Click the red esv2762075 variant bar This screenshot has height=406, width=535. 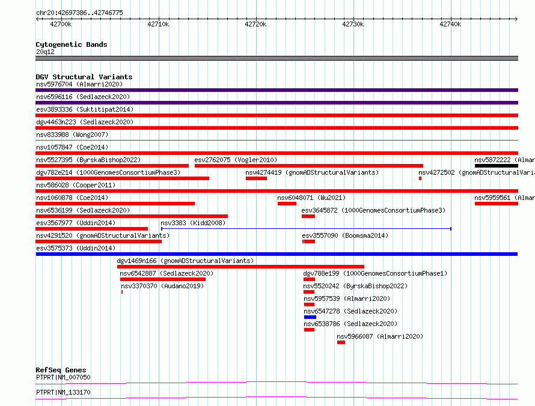[x=309, y=166]
